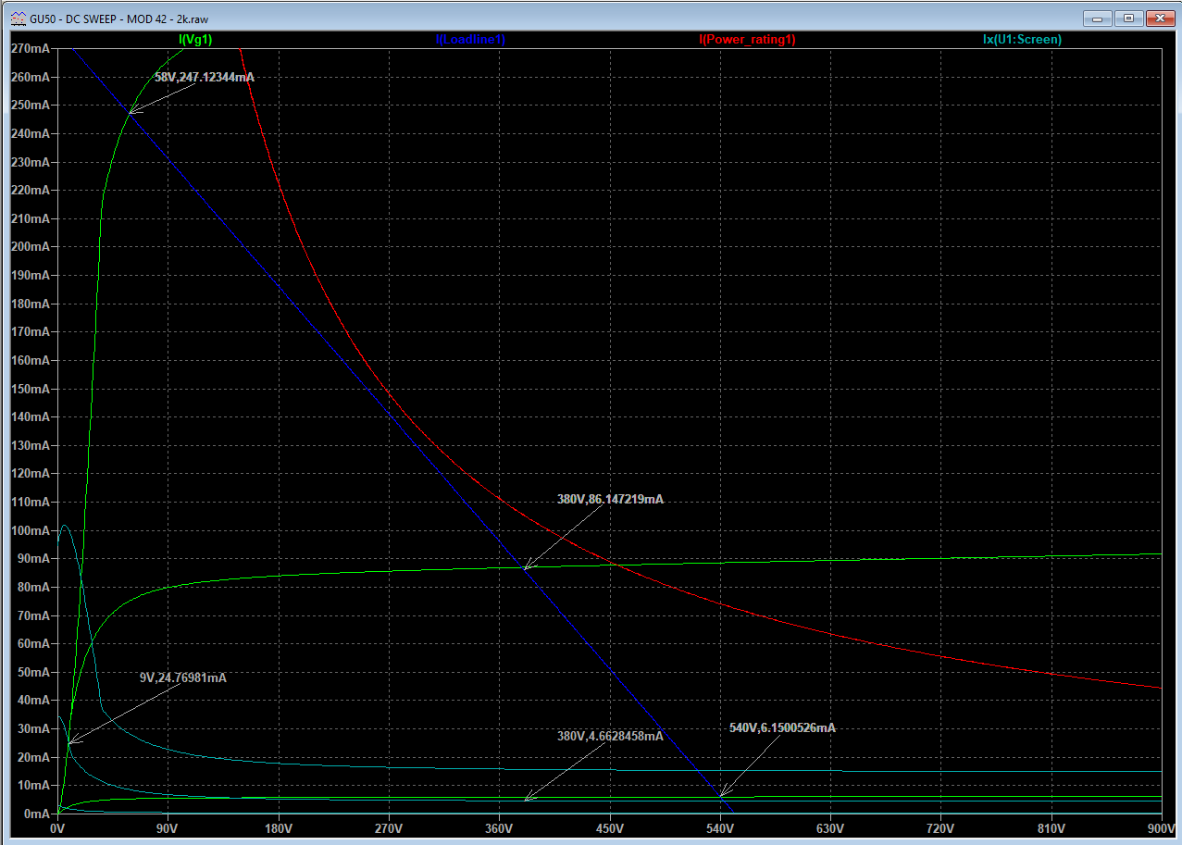This screenshot has width=1182, height=845.
Task: Click the 100mA tick on vertical axis
Action: (30, 531)
